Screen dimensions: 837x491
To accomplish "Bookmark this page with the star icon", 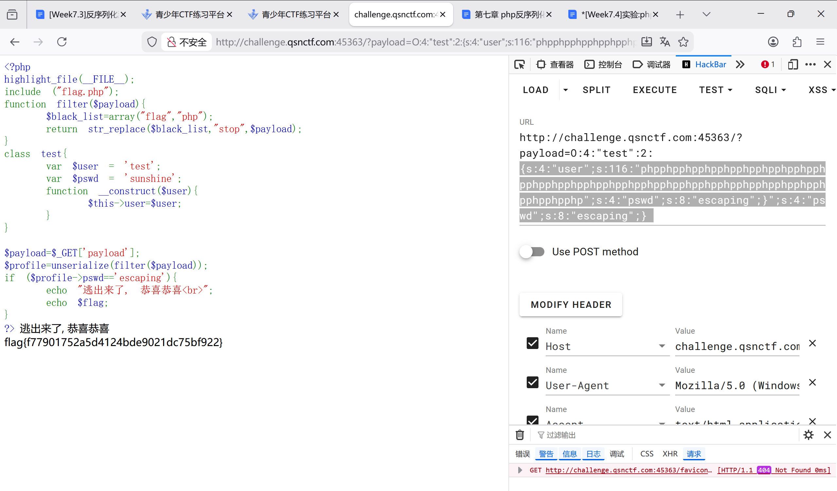I will 683,42.
